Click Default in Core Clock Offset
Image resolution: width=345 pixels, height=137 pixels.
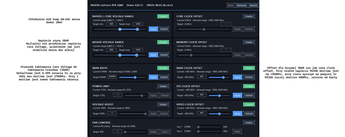[x=249, y=29]
